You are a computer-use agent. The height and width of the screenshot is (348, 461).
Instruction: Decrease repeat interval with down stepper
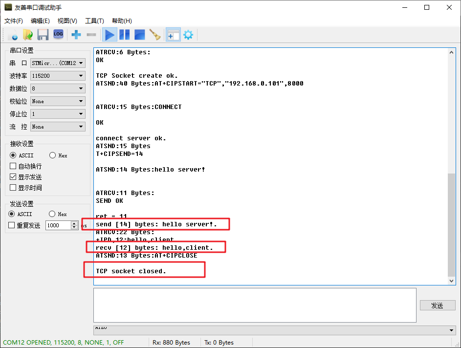[74, 227]
